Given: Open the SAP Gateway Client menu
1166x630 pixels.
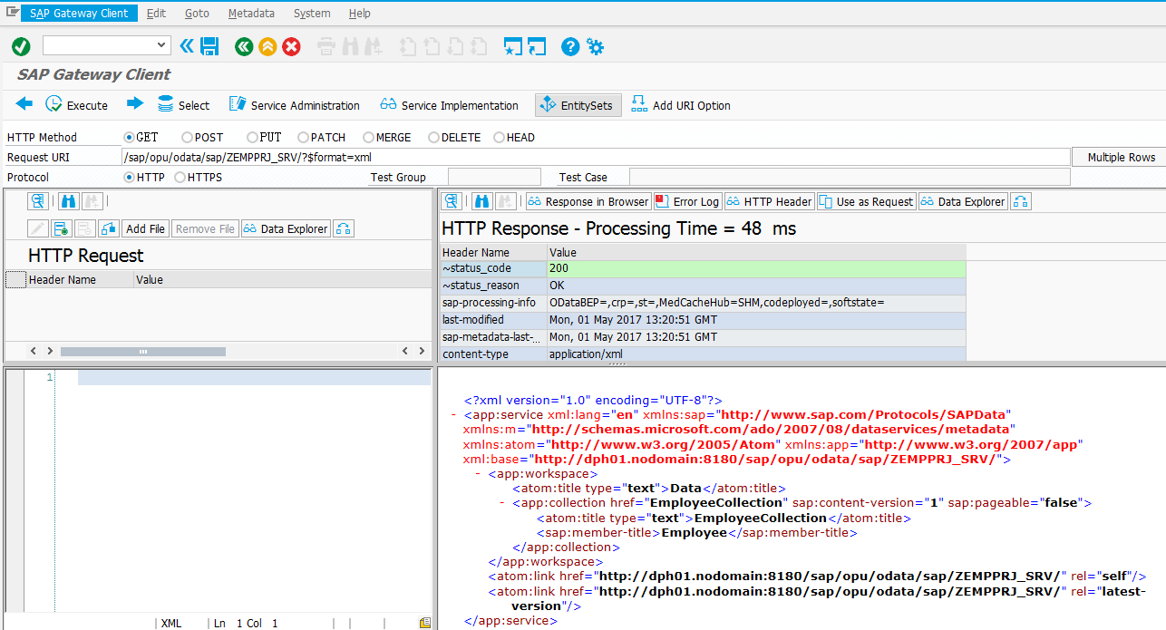Looking at the screenshot, I should (79, 14).
